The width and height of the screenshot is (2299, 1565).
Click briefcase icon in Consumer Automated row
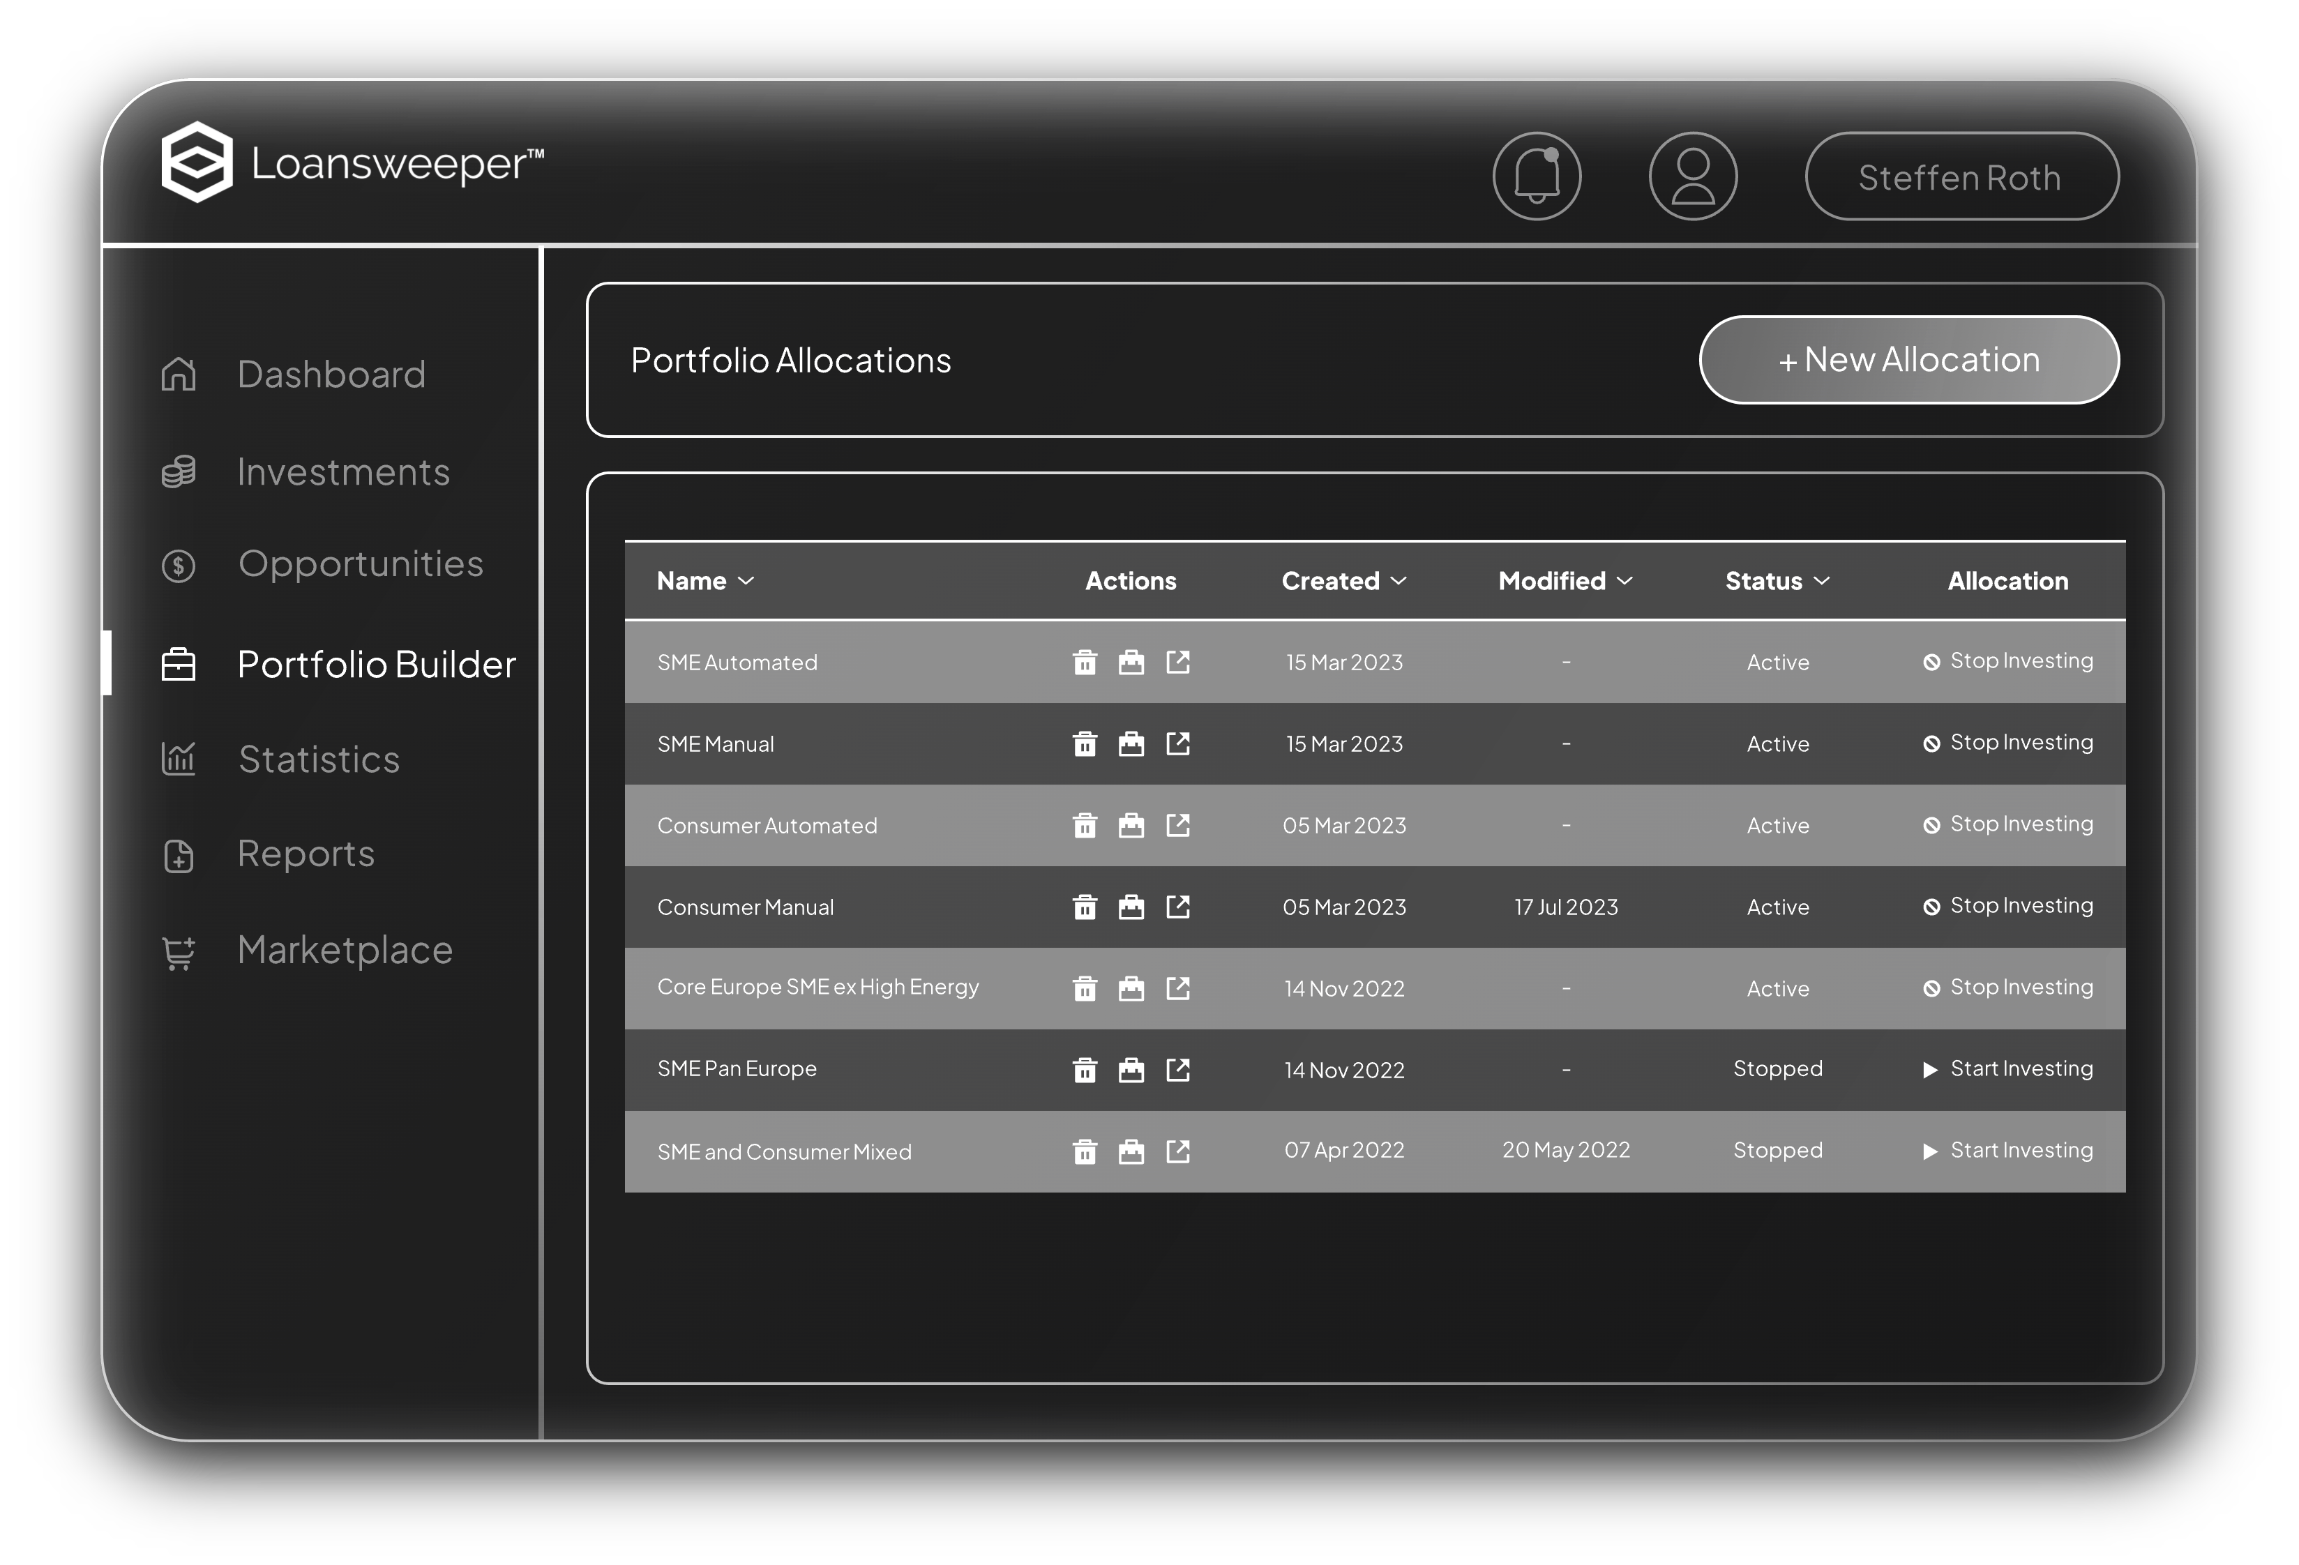tap(1131, 825)
